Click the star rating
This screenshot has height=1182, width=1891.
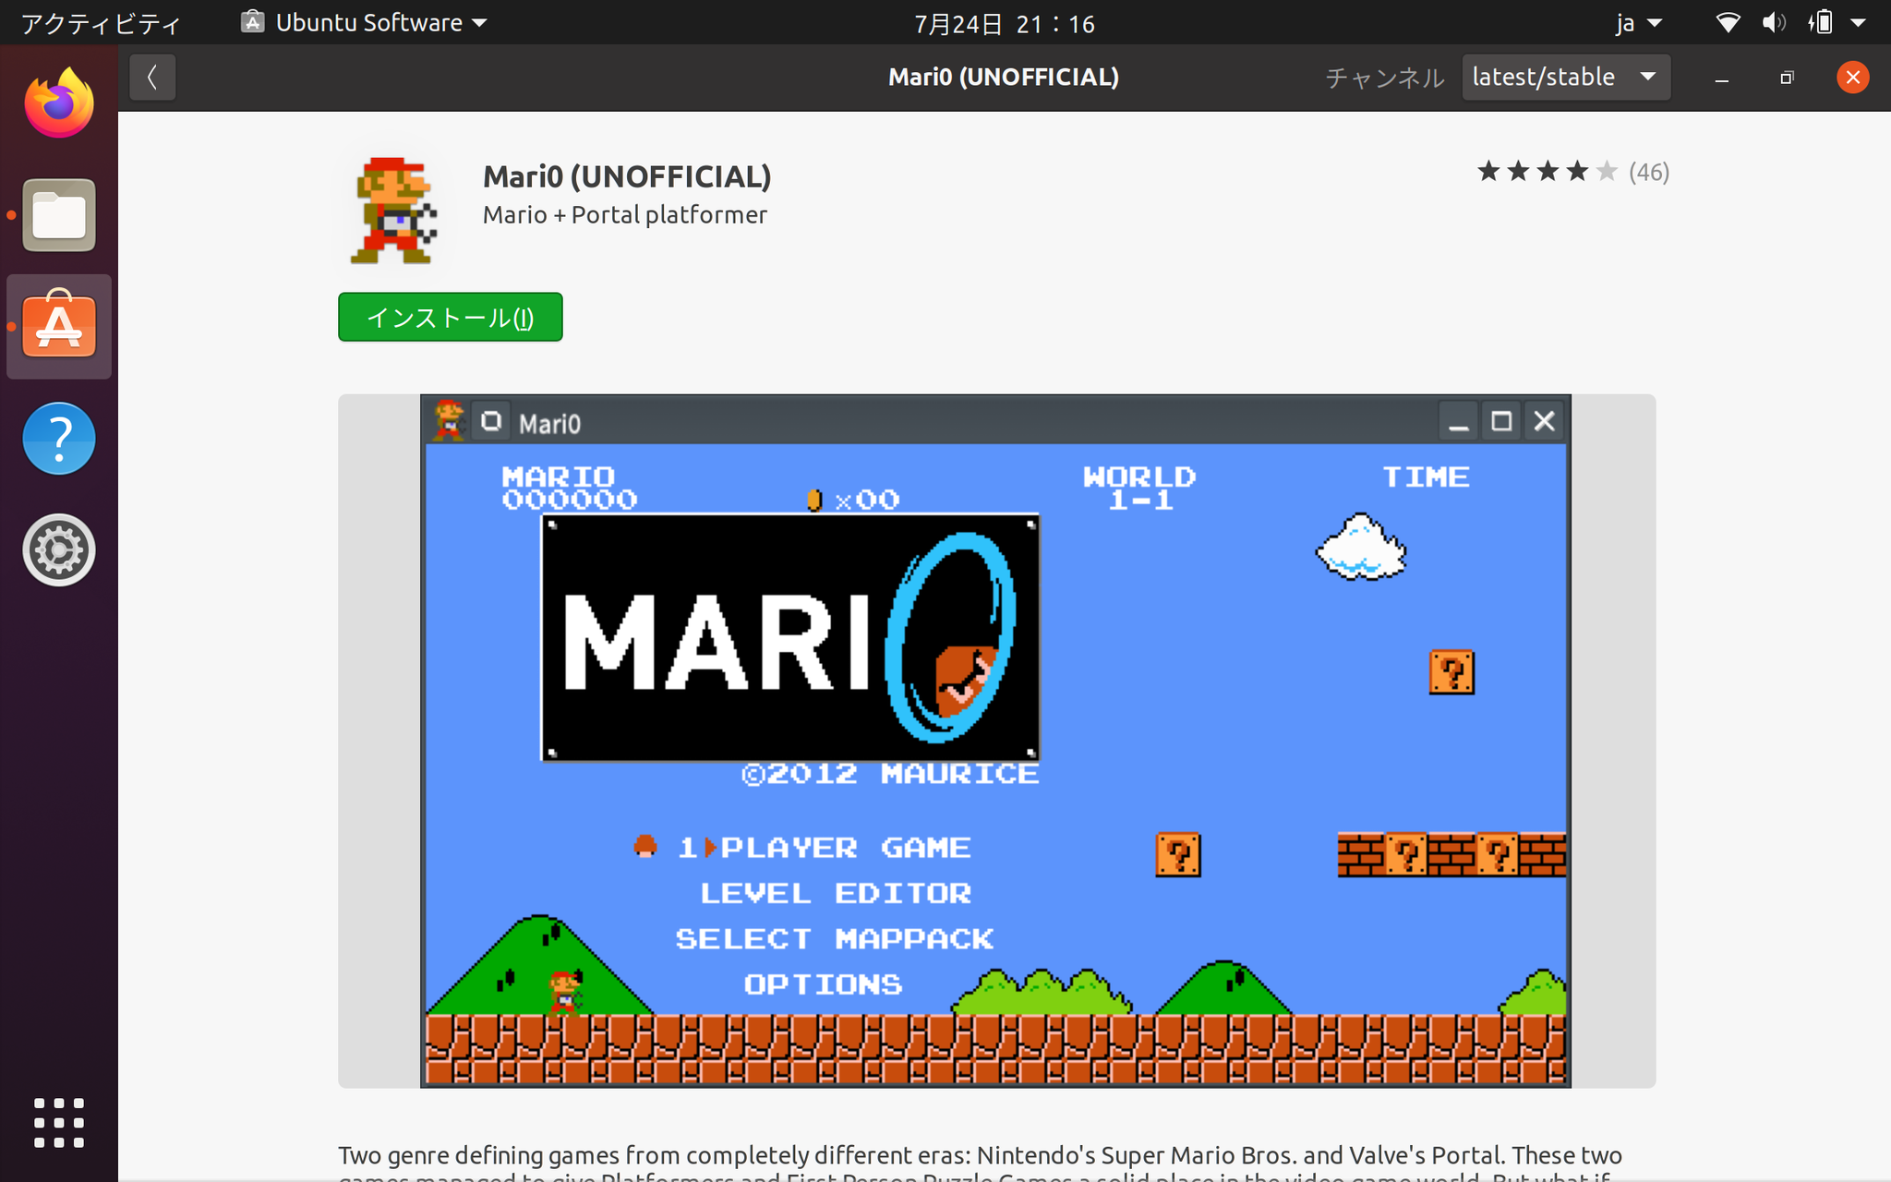[1548, 172]
